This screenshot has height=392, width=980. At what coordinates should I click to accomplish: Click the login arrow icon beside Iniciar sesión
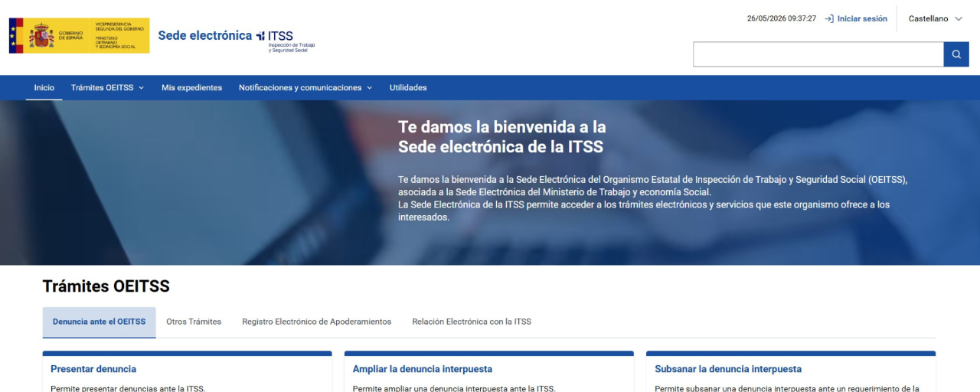click(x=829, y=18)
